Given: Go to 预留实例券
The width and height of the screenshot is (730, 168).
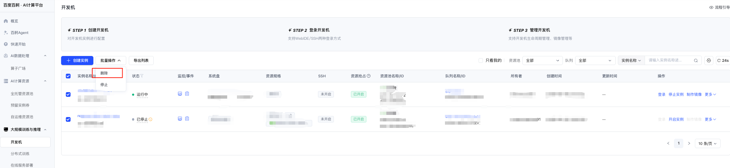Looking at the screenshot, I should [20, 105].
